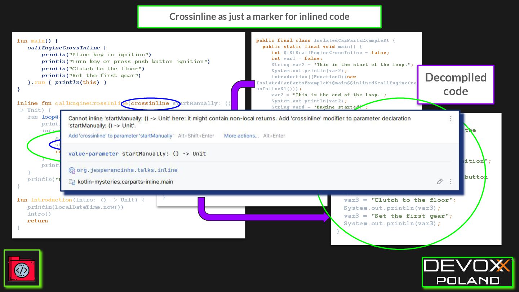The height and width of the screenshot is (292, 519).
Task: Click var2 = "This is the end of the loop." line
Action: click(x=329, y=95)
